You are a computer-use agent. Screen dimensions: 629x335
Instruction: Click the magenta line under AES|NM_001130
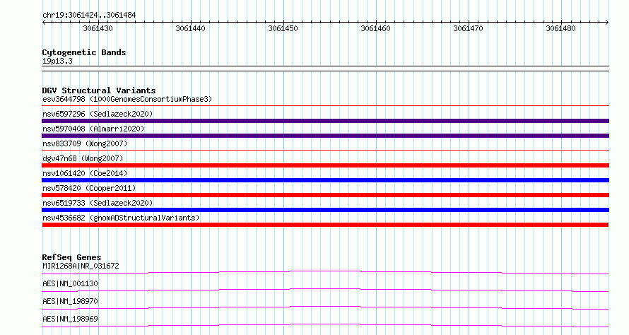coord(325,290)
